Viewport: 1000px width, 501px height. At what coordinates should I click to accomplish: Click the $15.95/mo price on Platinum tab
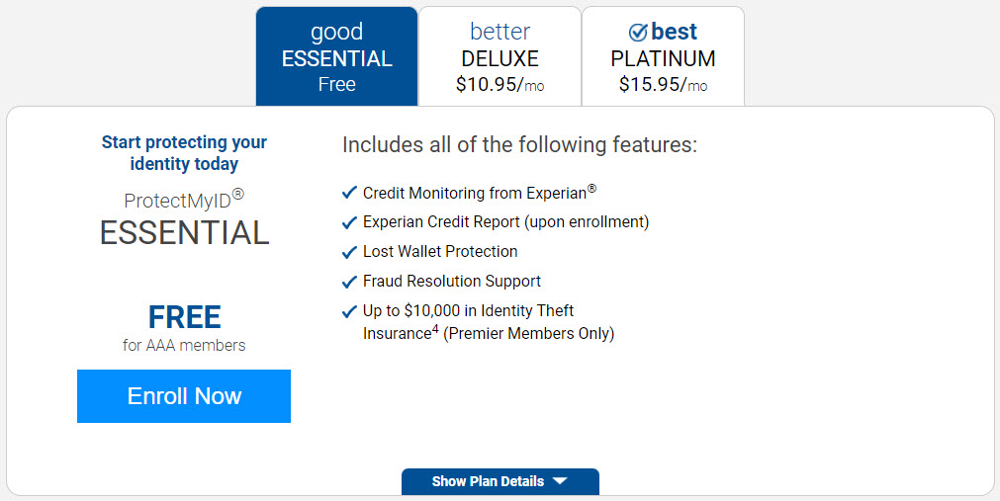(664, 84)
